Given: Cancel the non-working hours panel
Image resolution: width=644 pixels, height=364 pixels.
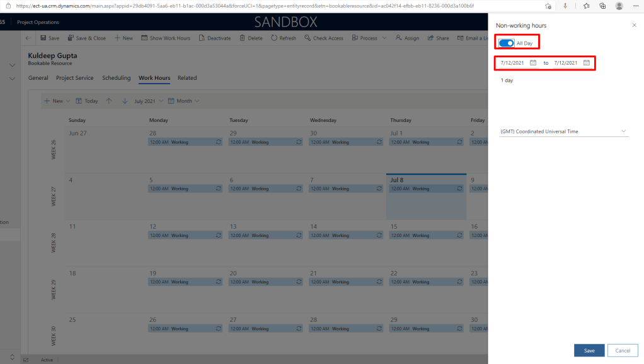Looking at the screenshot, I should tap(622, 350).
